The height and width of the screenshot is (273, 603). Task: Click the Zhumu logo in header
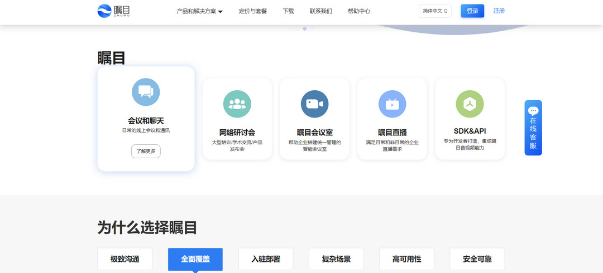click(113, 11)
